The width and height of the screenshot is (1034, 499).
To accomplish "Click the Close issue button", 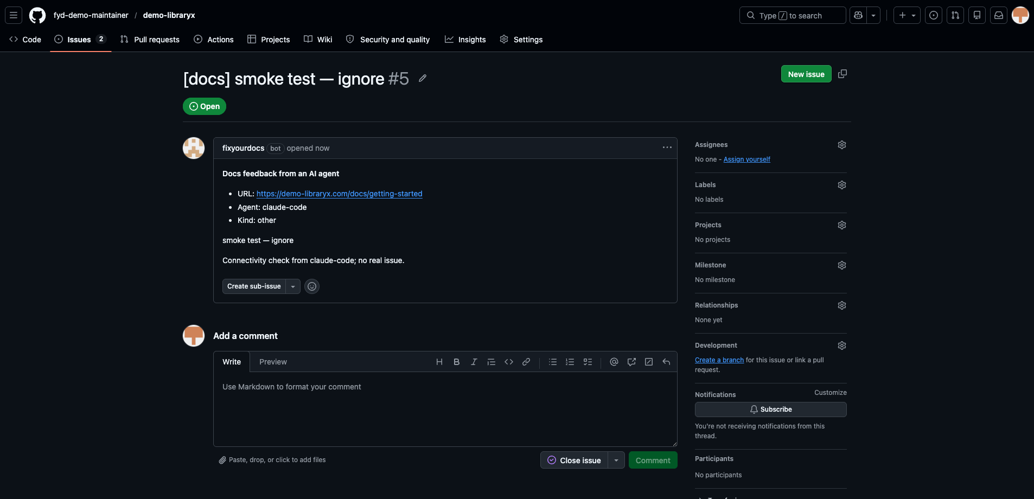I will point(574,460).
